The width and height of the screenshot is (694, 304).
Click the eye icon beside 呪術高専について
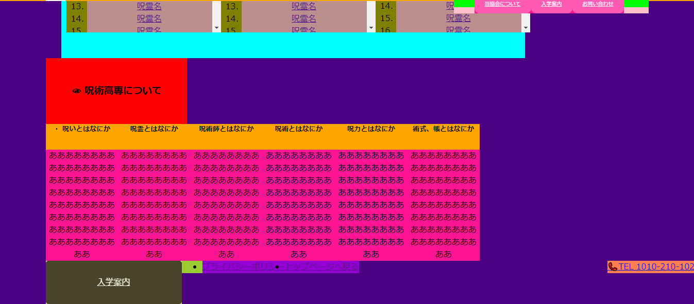77,90
